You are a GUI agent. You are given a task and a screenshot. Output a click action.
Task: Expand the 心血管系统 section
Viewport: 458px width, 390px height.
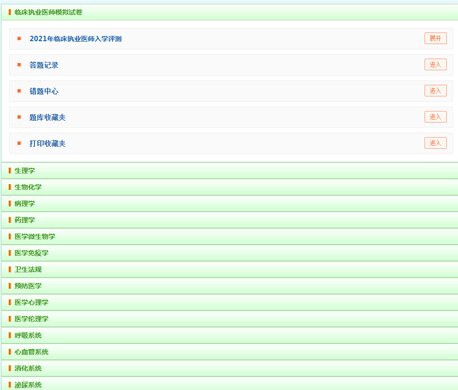pyautogui.click(x=32, y=352)
